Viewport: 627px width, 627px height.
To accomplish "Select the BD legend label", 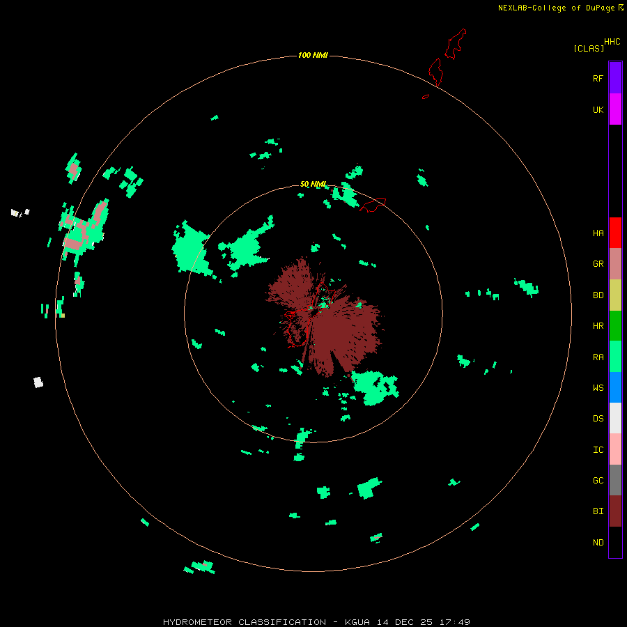I will (598, 295).
